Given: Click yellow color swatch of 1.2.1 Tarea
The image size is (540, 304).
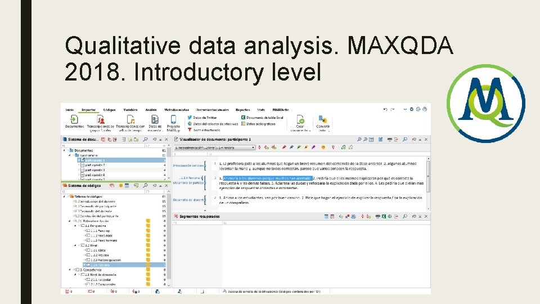Looking at the screenshot, I should pyautogui.click(x=148, y=250).
